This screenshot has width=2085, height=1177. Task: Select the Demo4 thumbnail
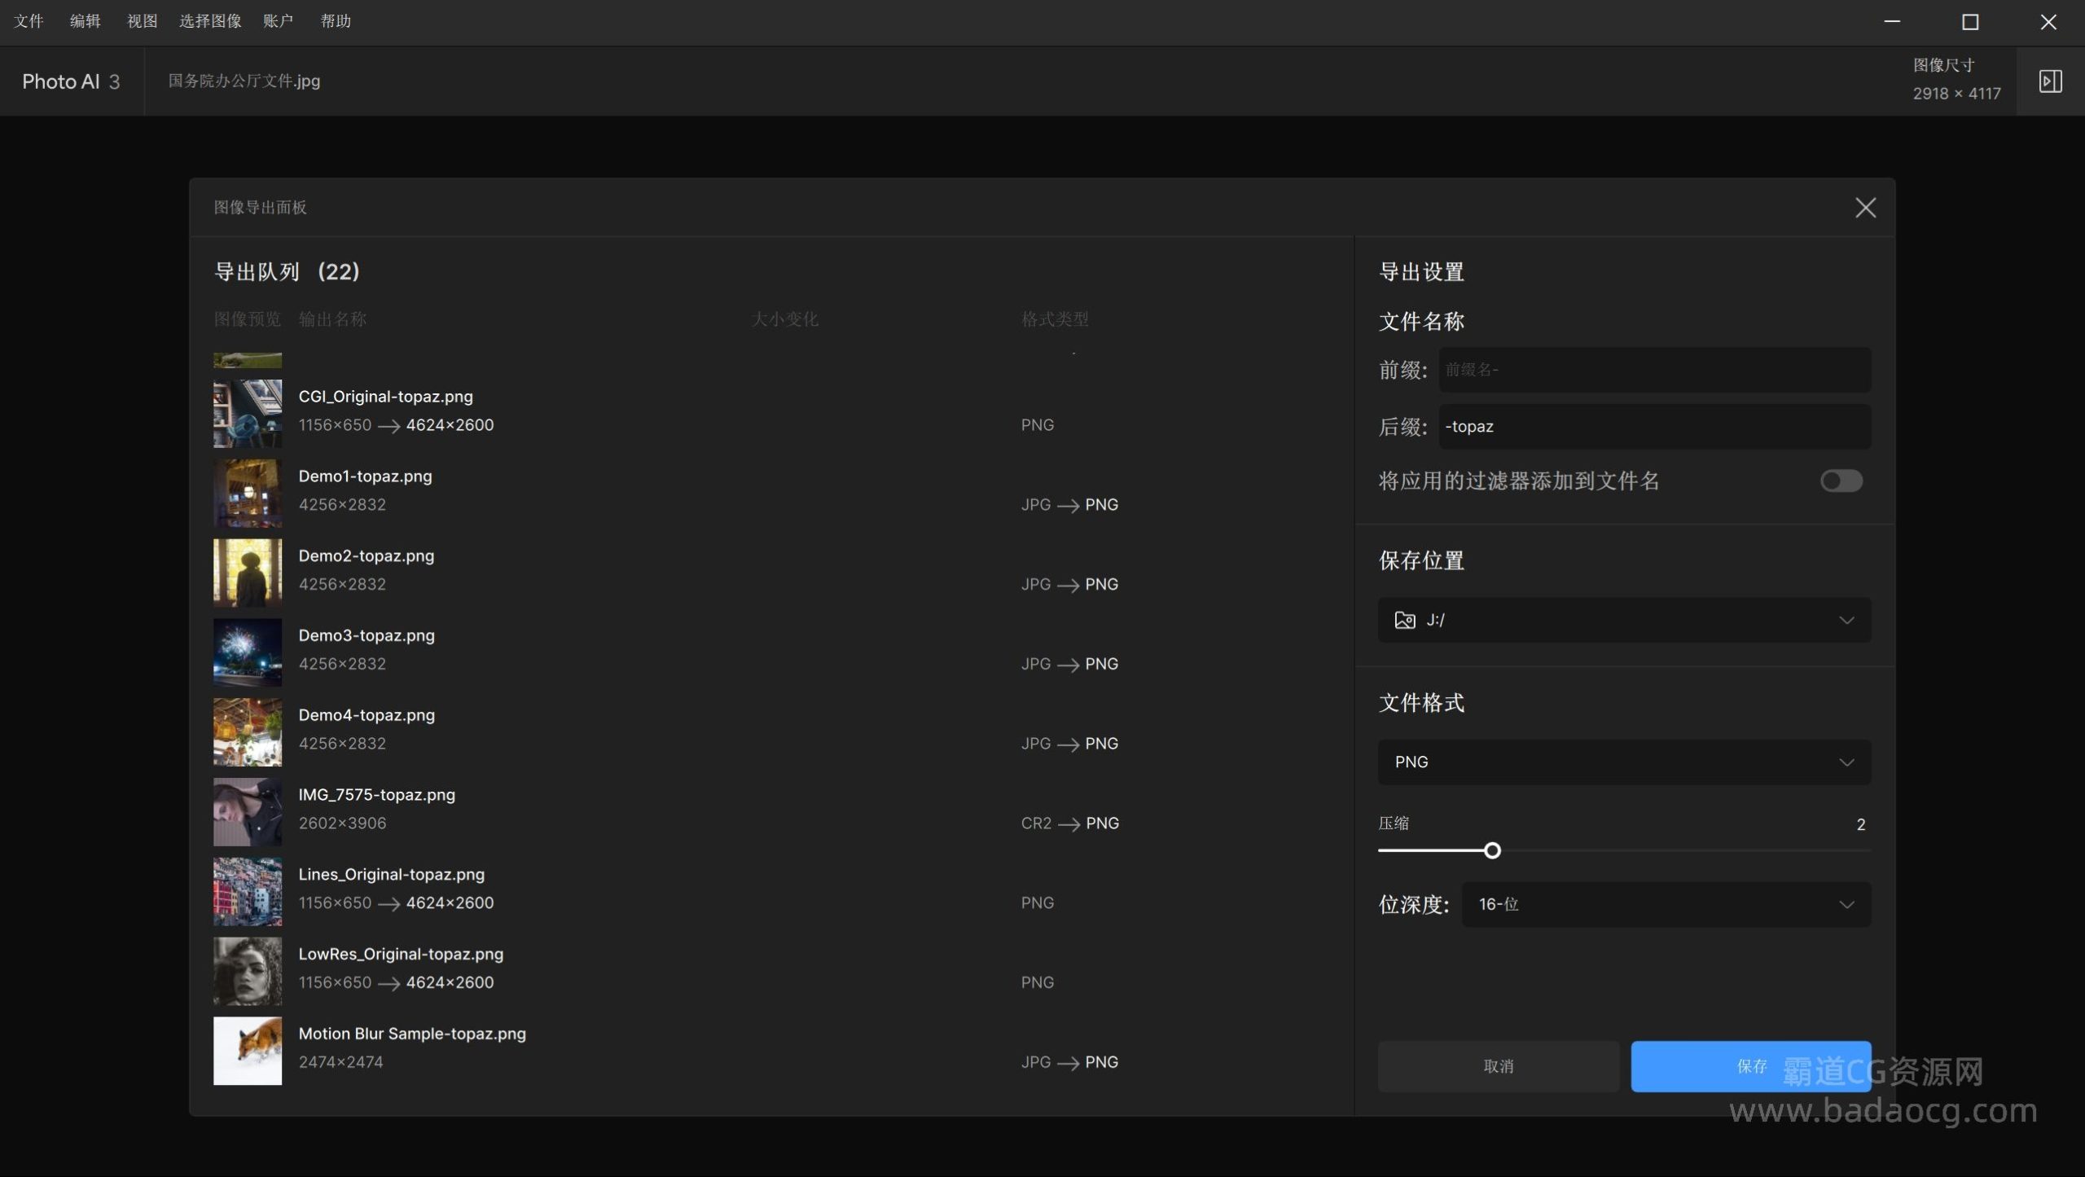pyautogui.click(x=248, y=731)
